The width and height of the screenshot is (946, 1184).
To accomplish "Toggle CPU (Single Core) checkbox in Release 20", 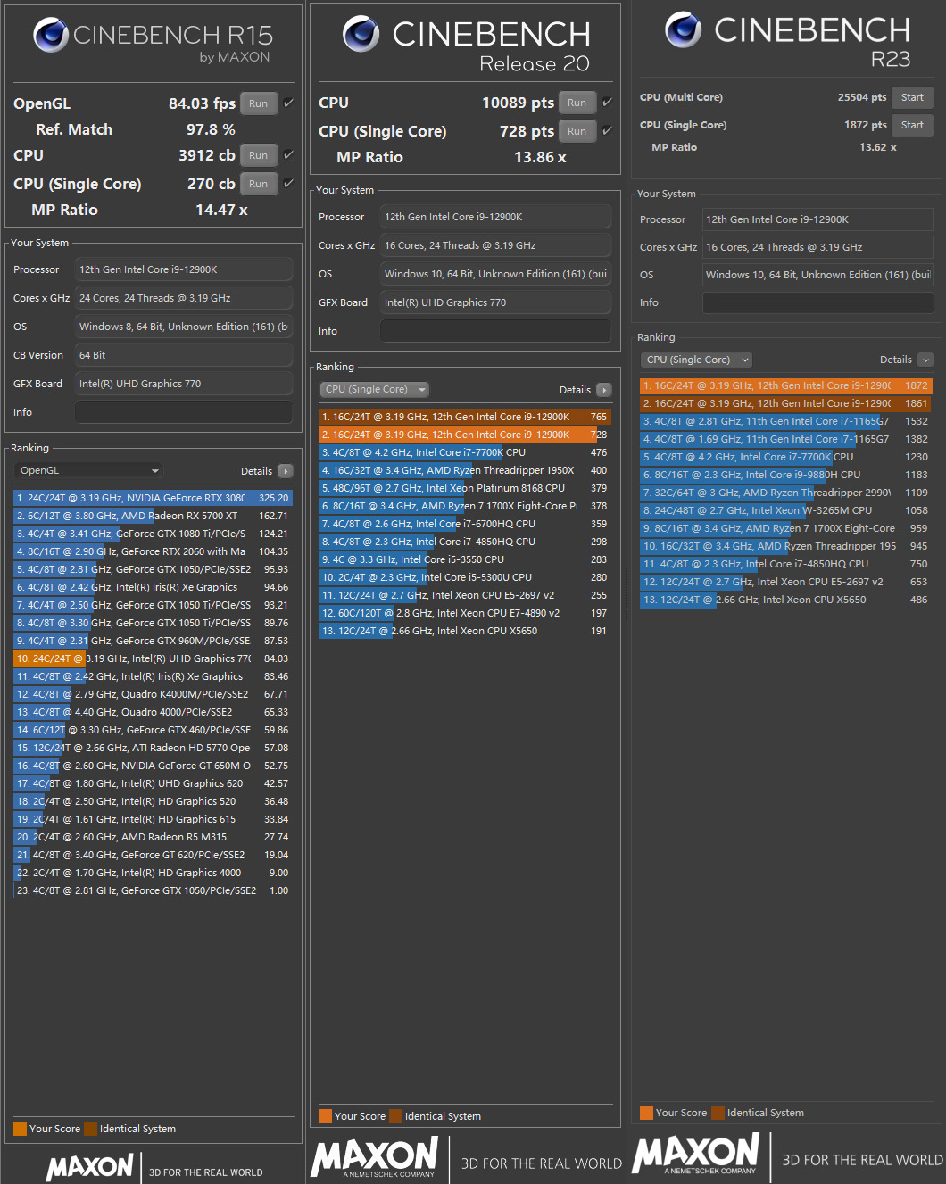I will coord(607,131).
